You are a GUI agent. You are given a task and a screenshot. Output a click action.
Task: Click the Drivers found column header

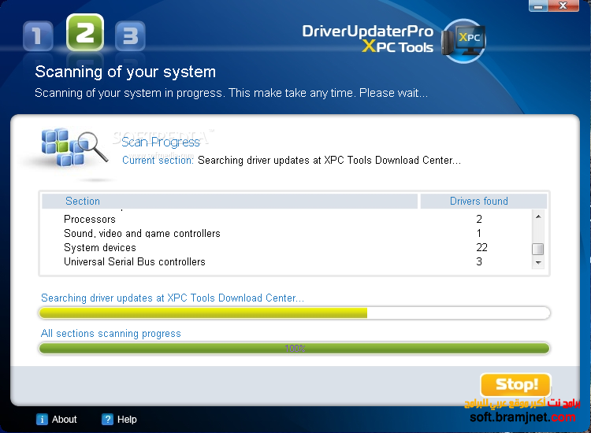pyautogui.click(x=484, y=201)
